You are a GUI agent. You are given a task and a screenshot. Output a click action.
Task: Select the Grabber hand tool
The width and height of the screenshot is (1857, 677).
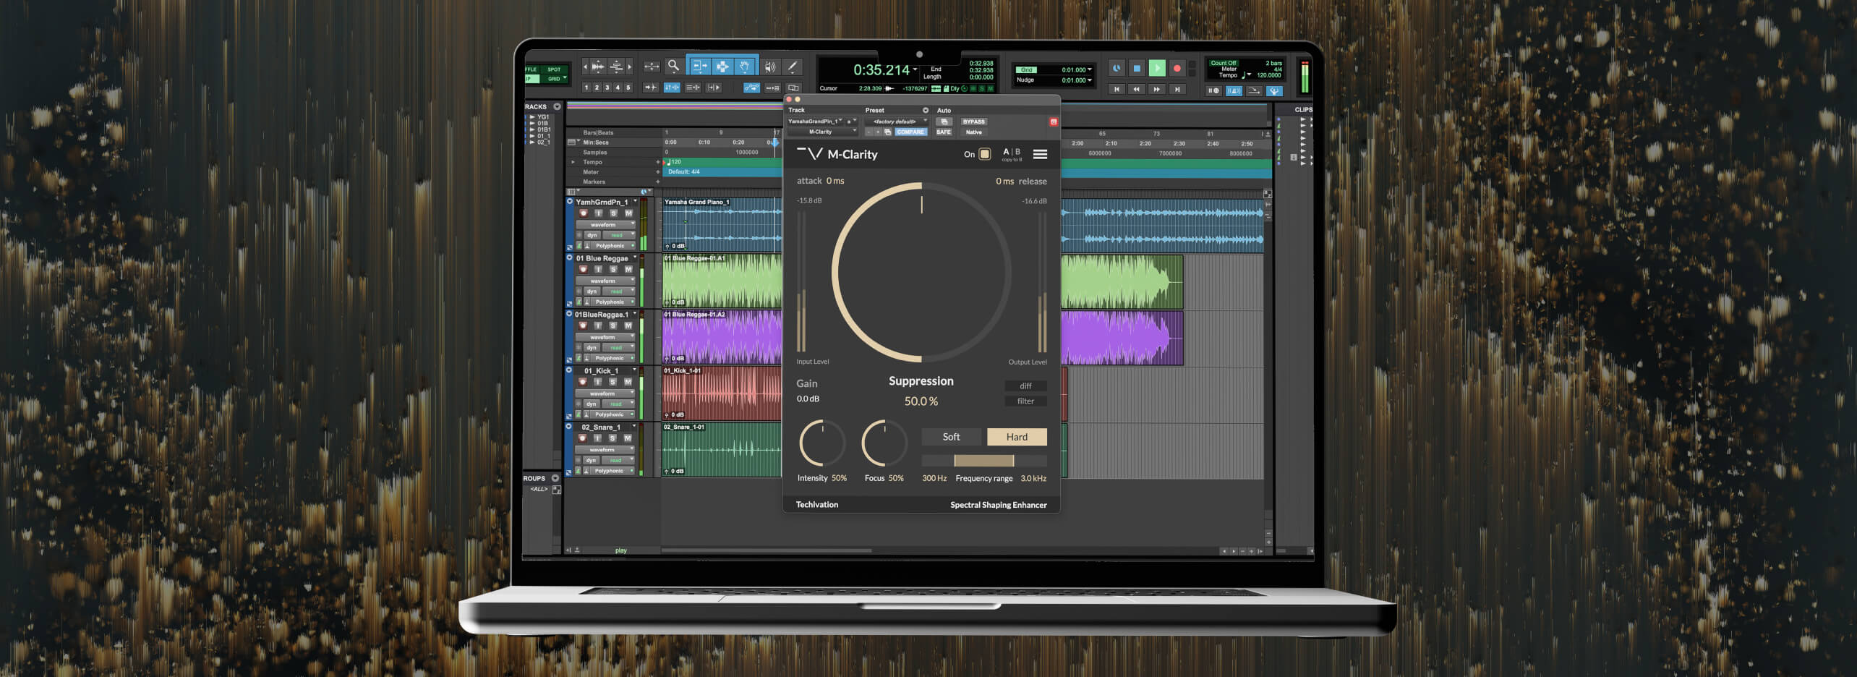[745, 67]
